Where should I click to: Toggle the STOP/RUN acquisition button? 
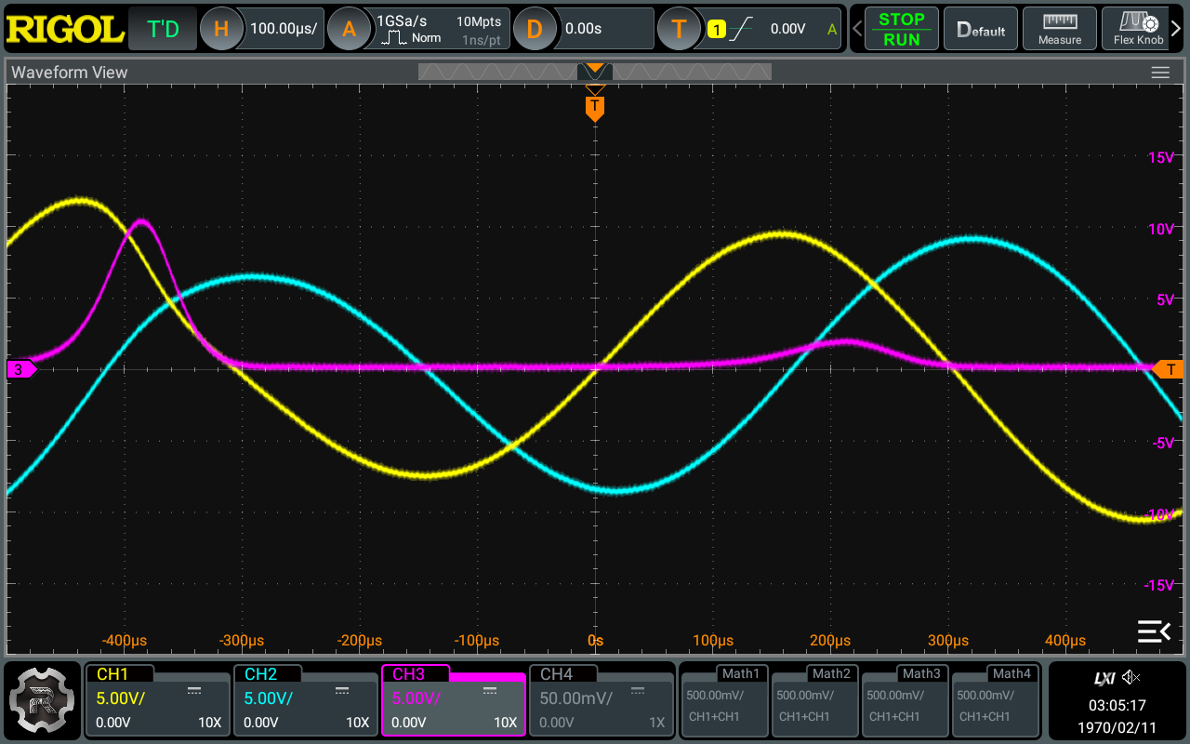coord(901,29)
